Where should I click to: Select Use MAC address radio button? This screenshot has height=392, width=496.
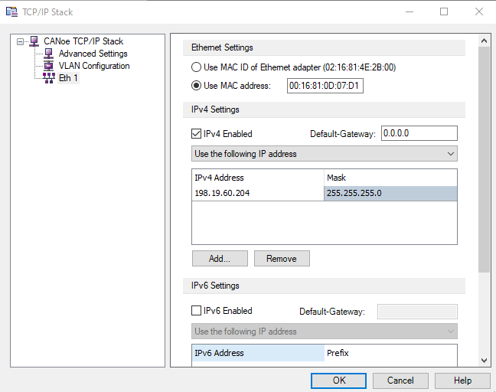click(196, 86)
